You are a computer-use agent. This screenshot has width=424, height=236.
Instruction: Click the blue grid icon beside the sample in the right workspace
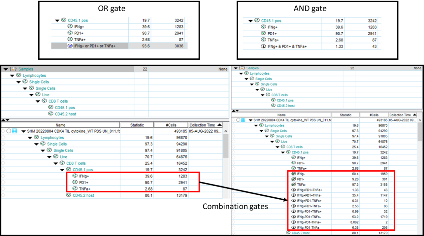coord(243,120)
